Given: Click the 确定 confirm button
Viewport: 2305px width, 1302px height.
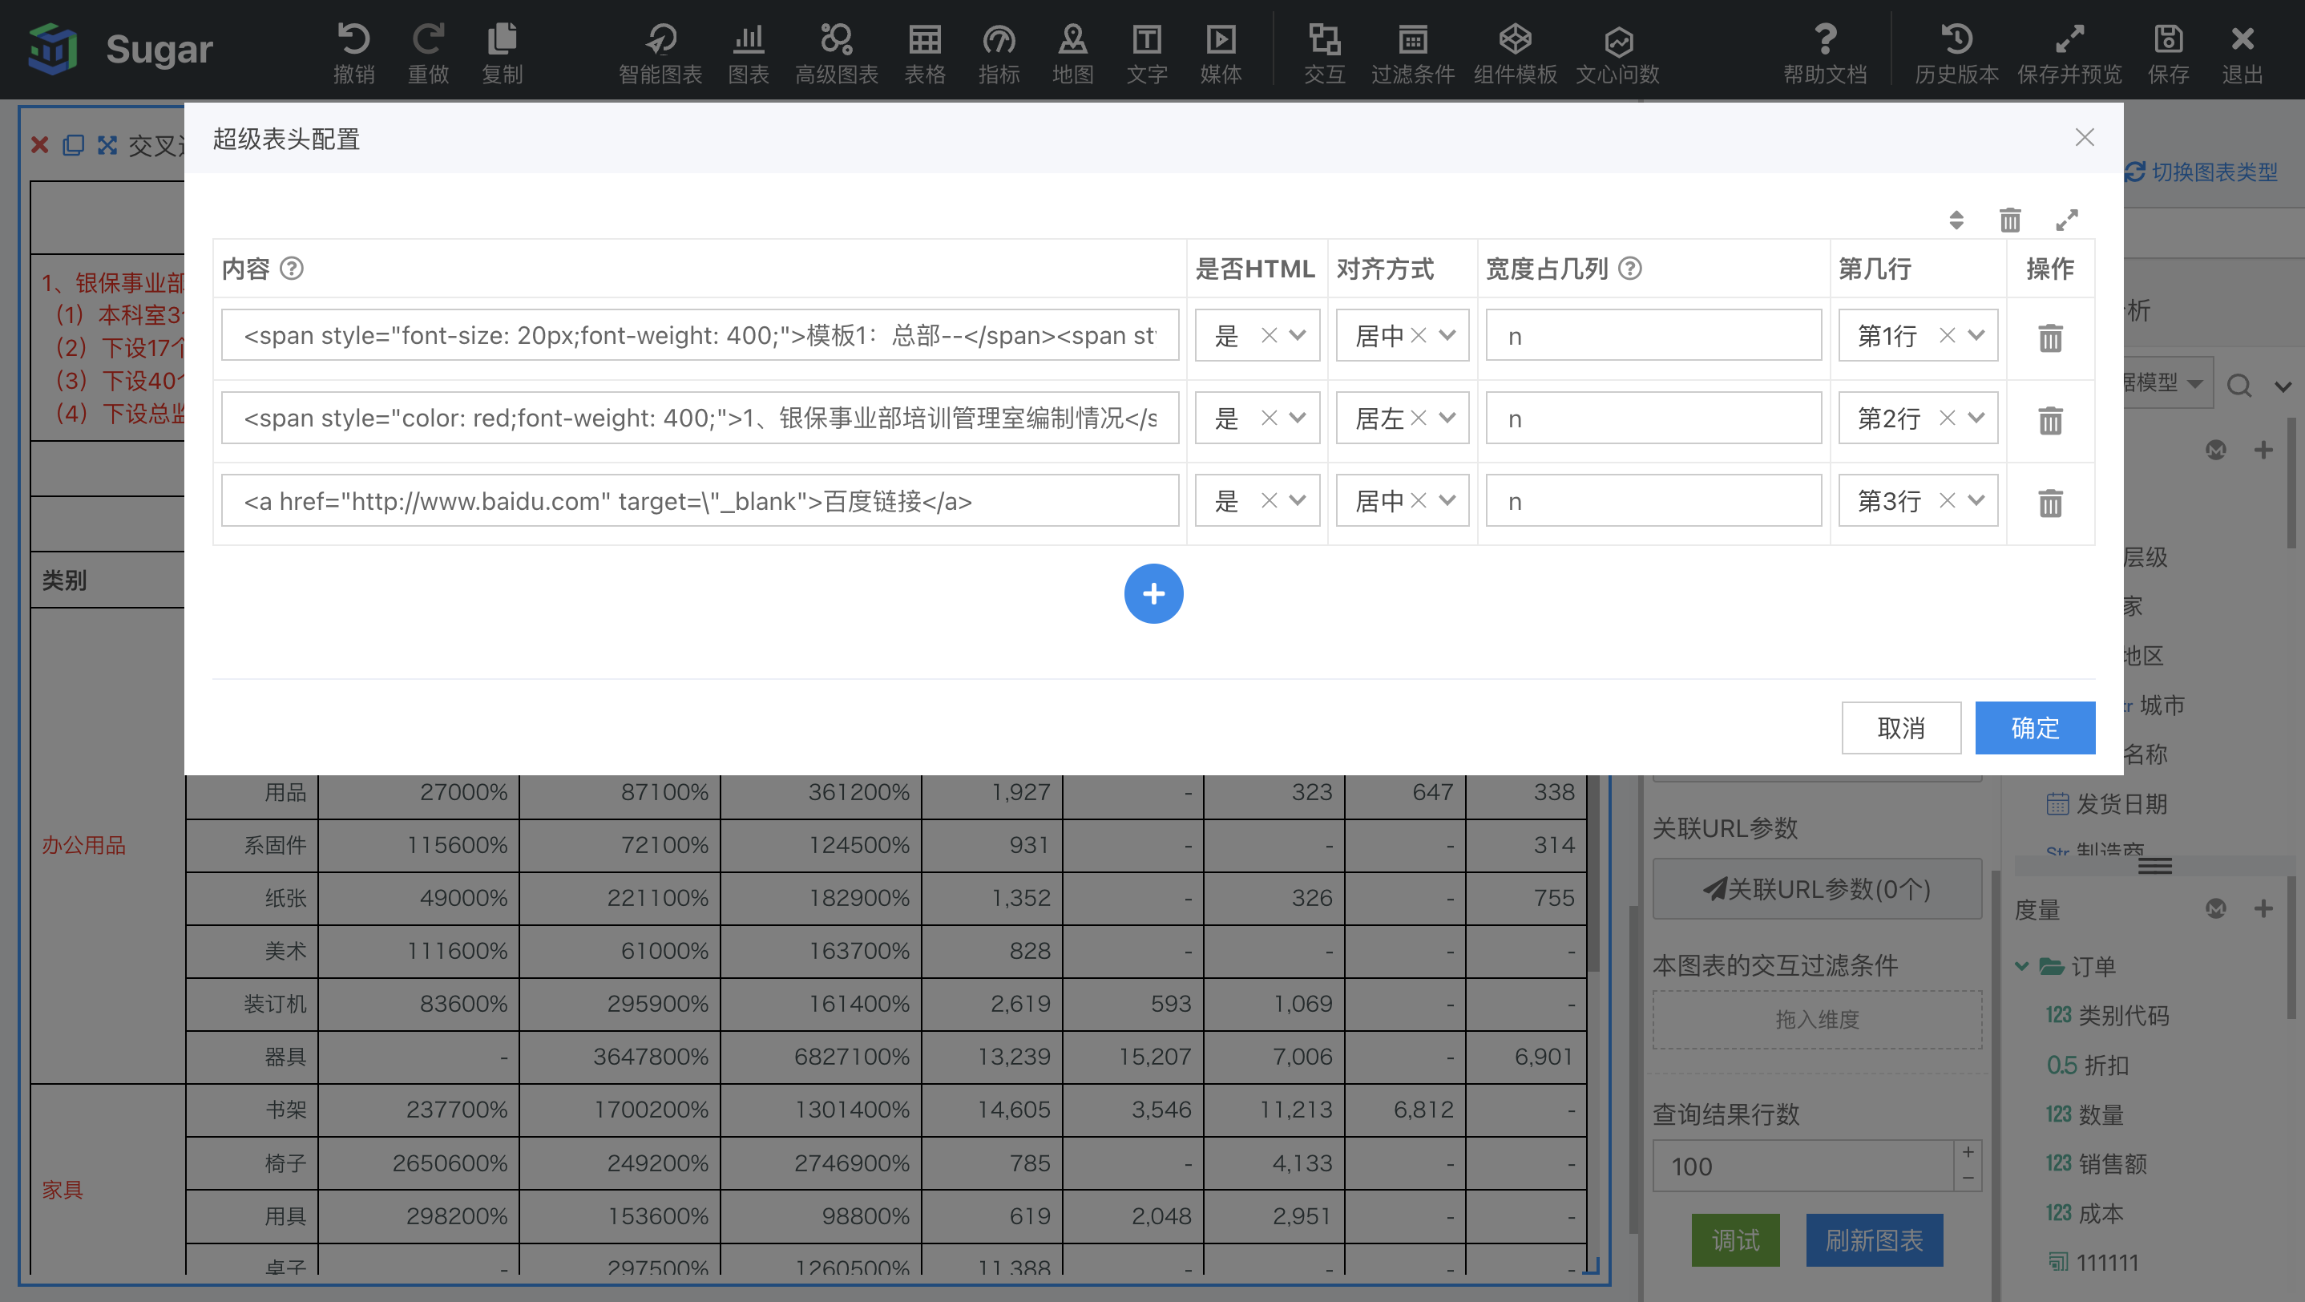Looking at the screenshot, I should (x=2035, y=727).
